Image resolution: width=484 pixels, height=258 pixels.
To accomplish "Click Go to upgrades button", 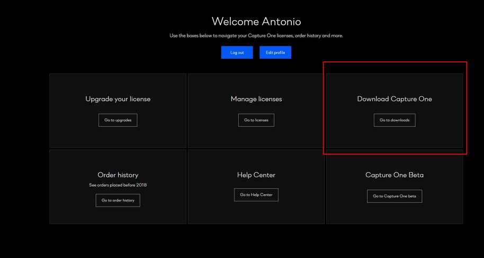I will click(x=118, y=120).
